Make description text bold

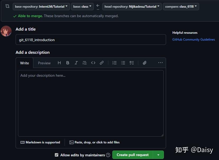coord(68,63)
